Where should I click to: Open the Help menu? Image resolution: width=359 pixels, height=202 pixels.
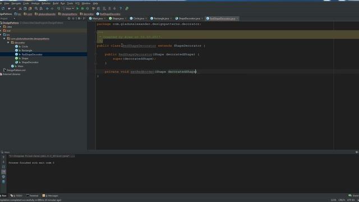click(95, 3)
